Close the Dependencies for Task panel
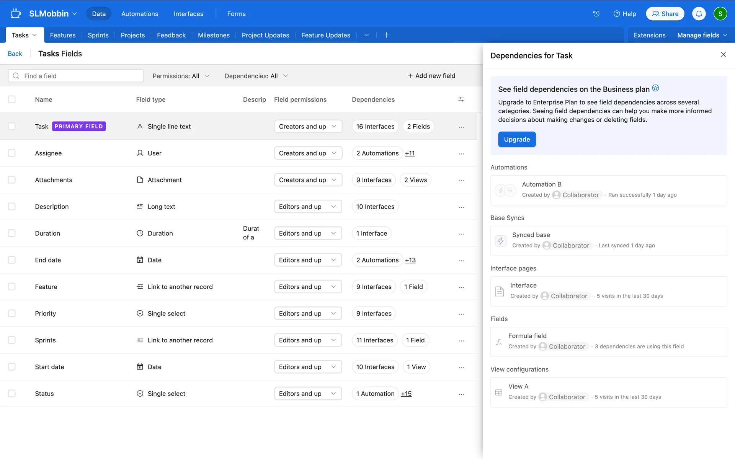The width and height of the screenshot is (735, 459). tap(723, 55)
